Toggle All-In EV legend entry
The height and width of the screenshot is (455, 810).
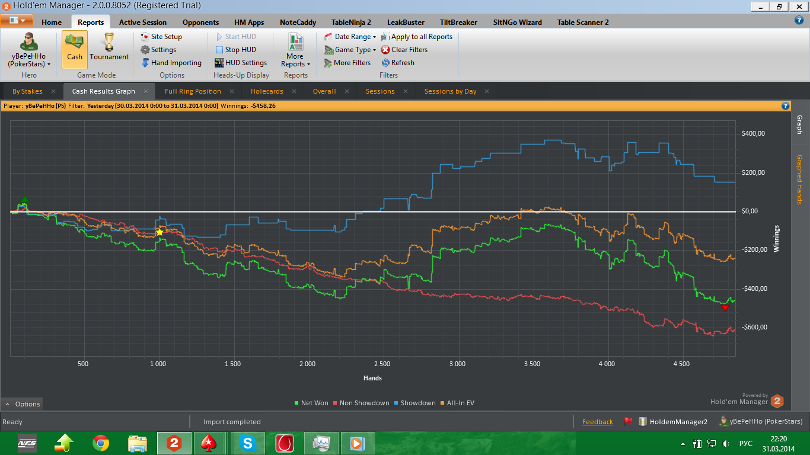tap(457, 403)
